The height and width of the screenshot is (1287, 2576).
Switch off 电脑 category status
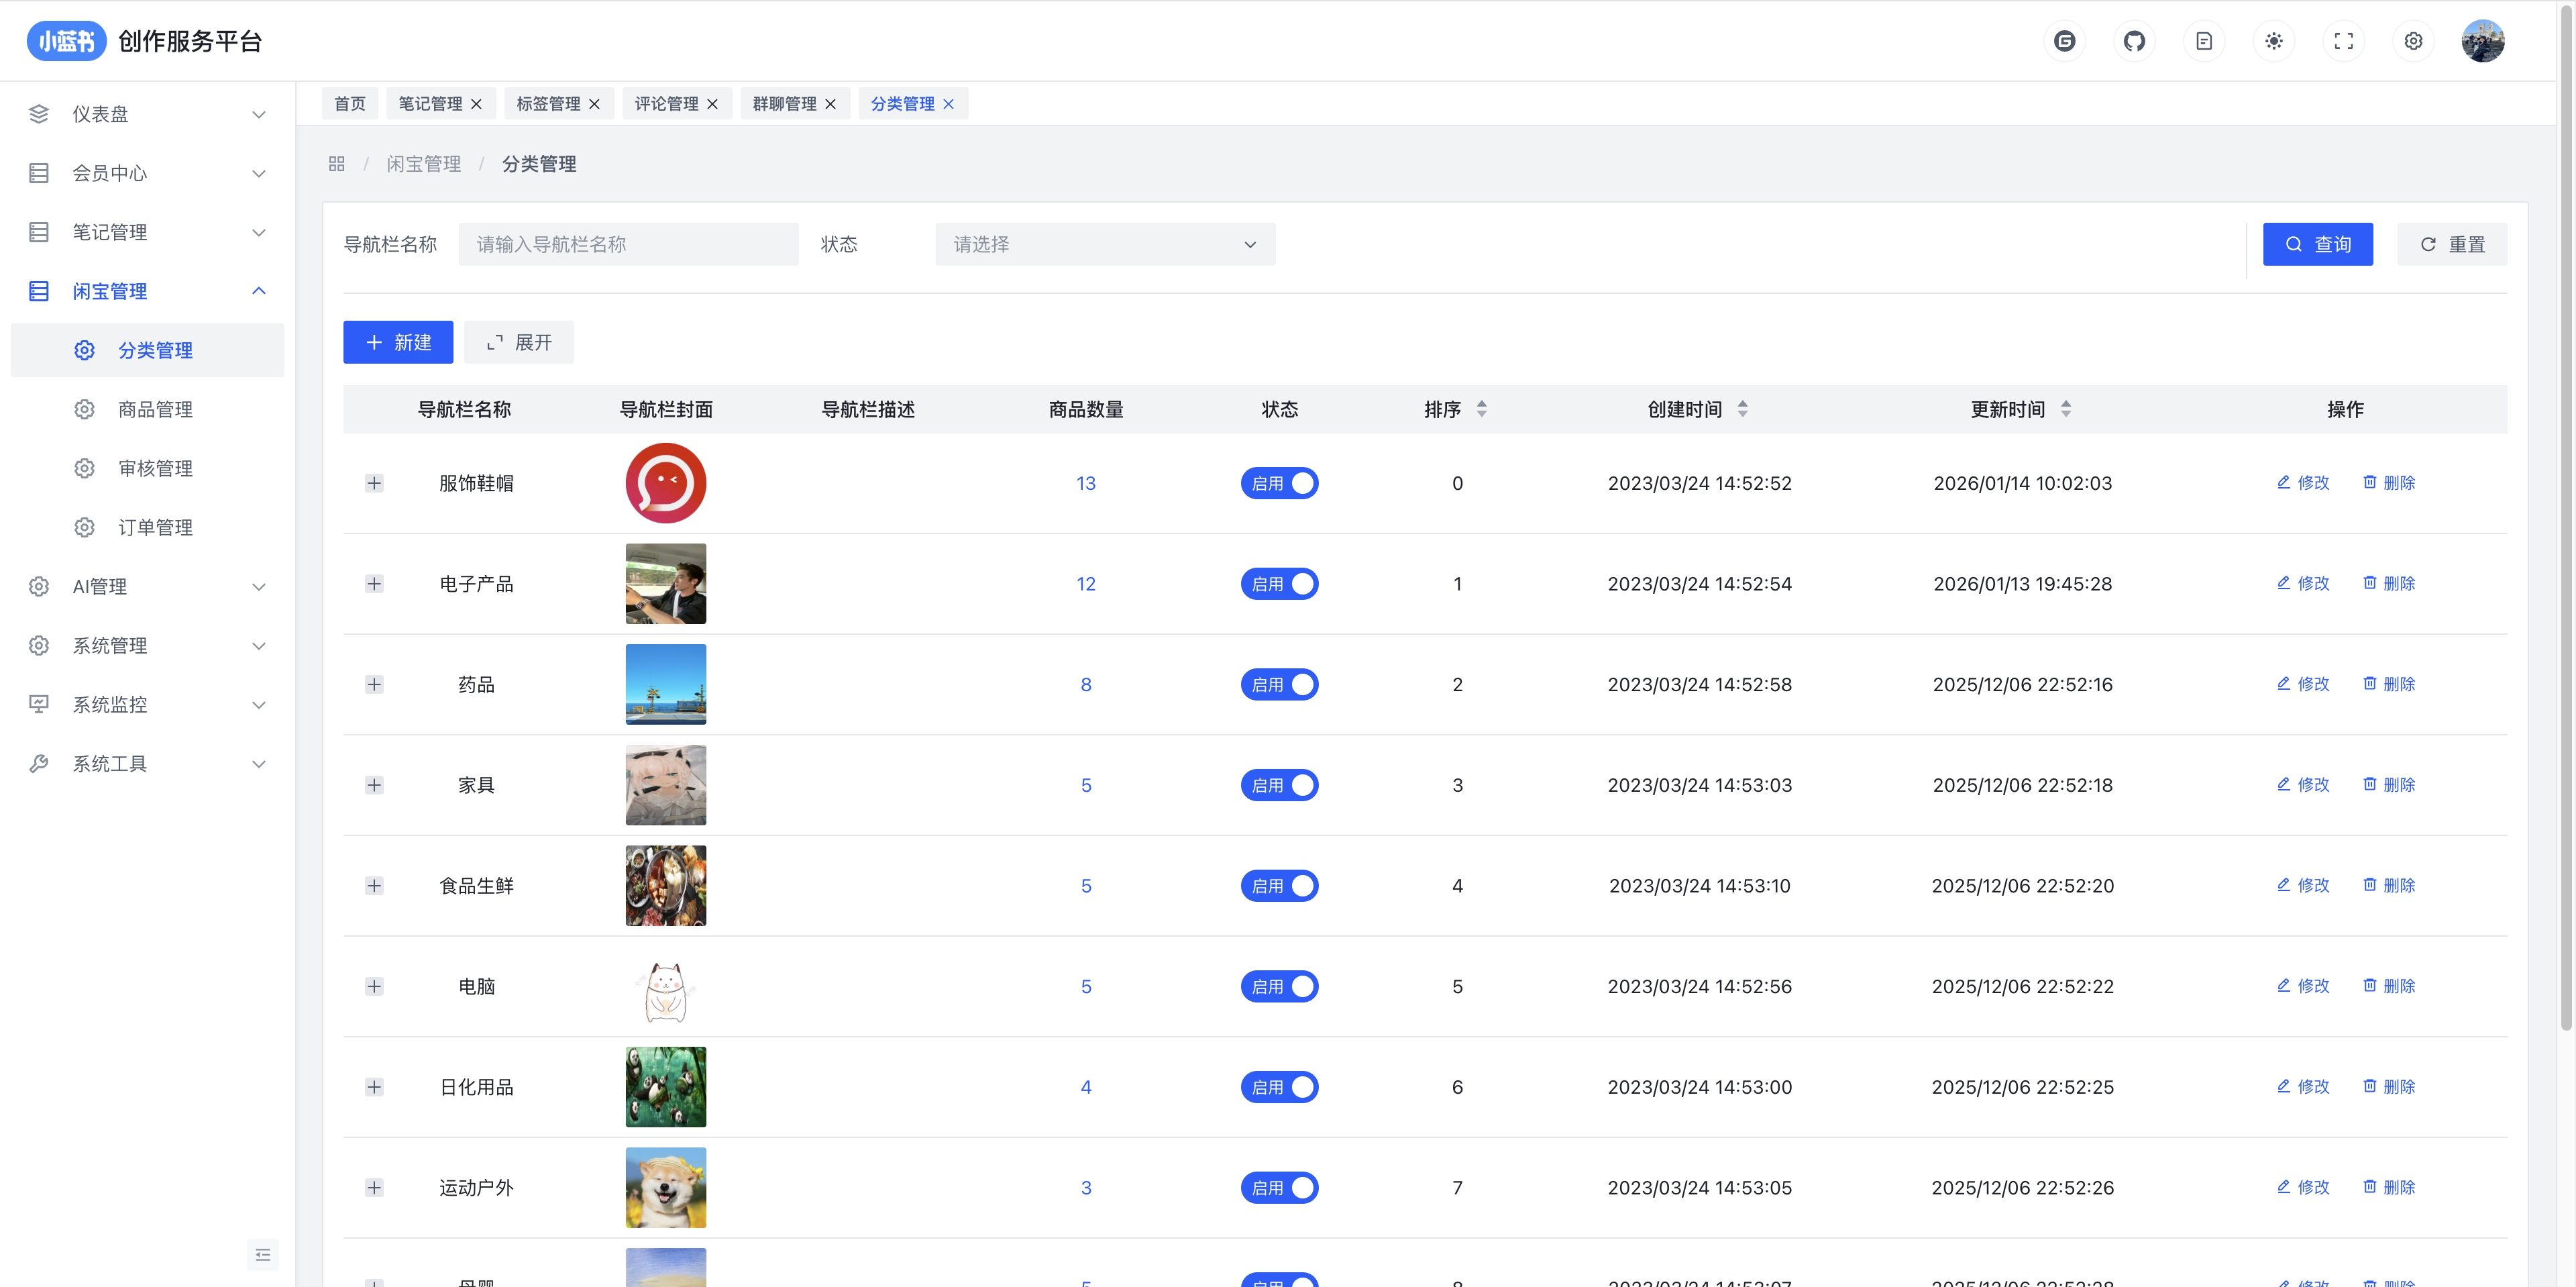point(1279,987)
